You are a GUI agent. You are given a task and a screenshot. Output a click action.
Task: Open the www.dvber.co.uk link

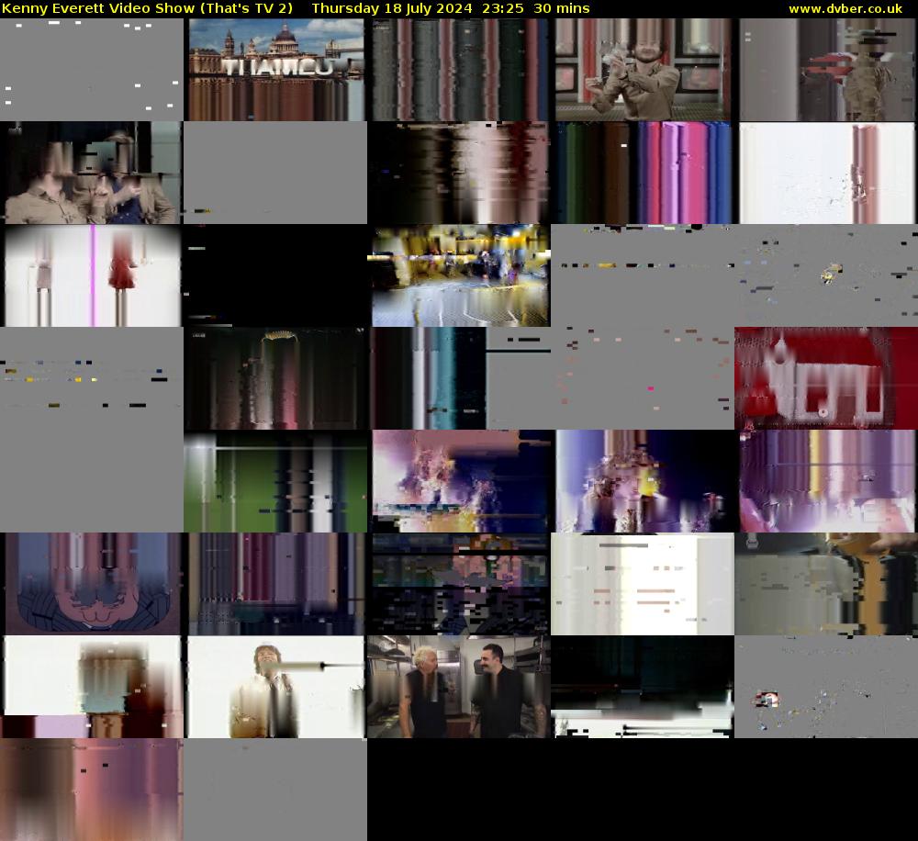pos(845,9)
